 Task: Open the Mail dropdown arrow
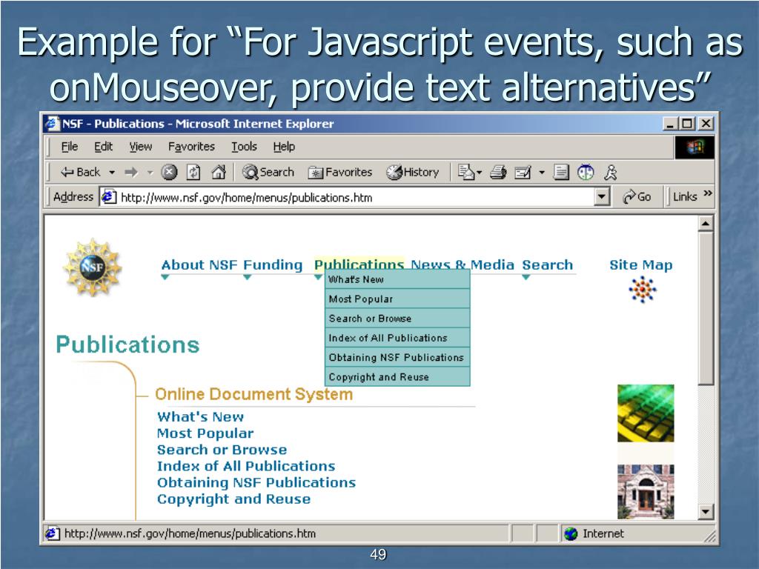tap(480, 172)
